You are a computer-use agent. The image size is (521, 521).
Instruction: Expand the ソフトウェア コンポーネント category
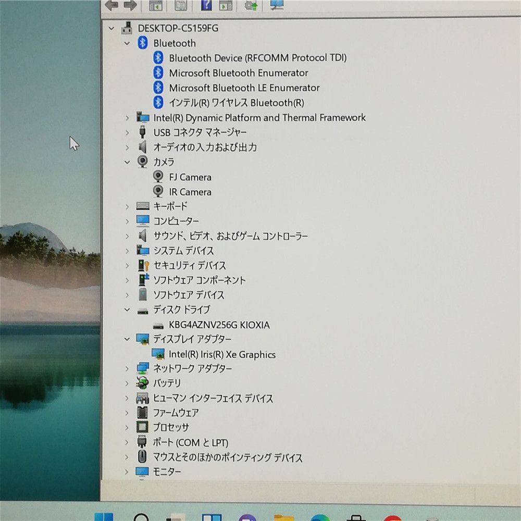click(127, 280)
